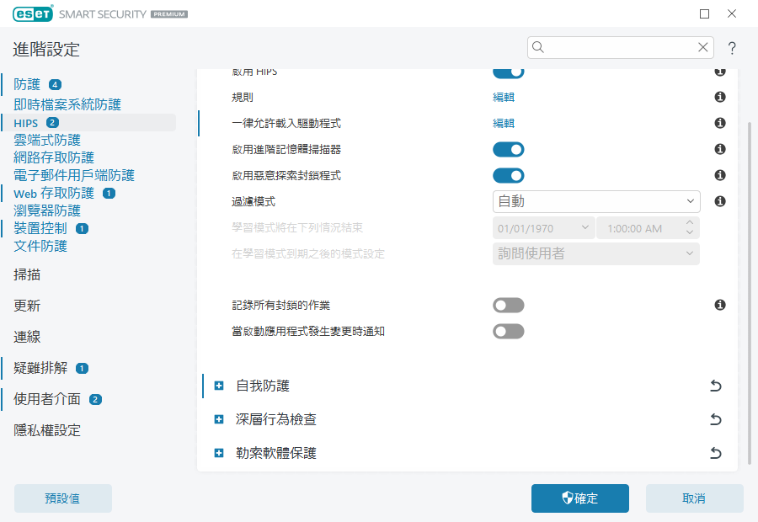The width and height of the screenshot is (758, 522).
Task: Select 即時檔案系統防護 in sidebar
Action: tap(67, 104)
